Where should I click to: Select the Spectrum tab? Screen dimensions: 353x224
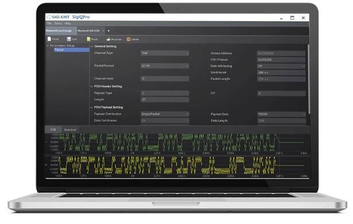(70, 130)
